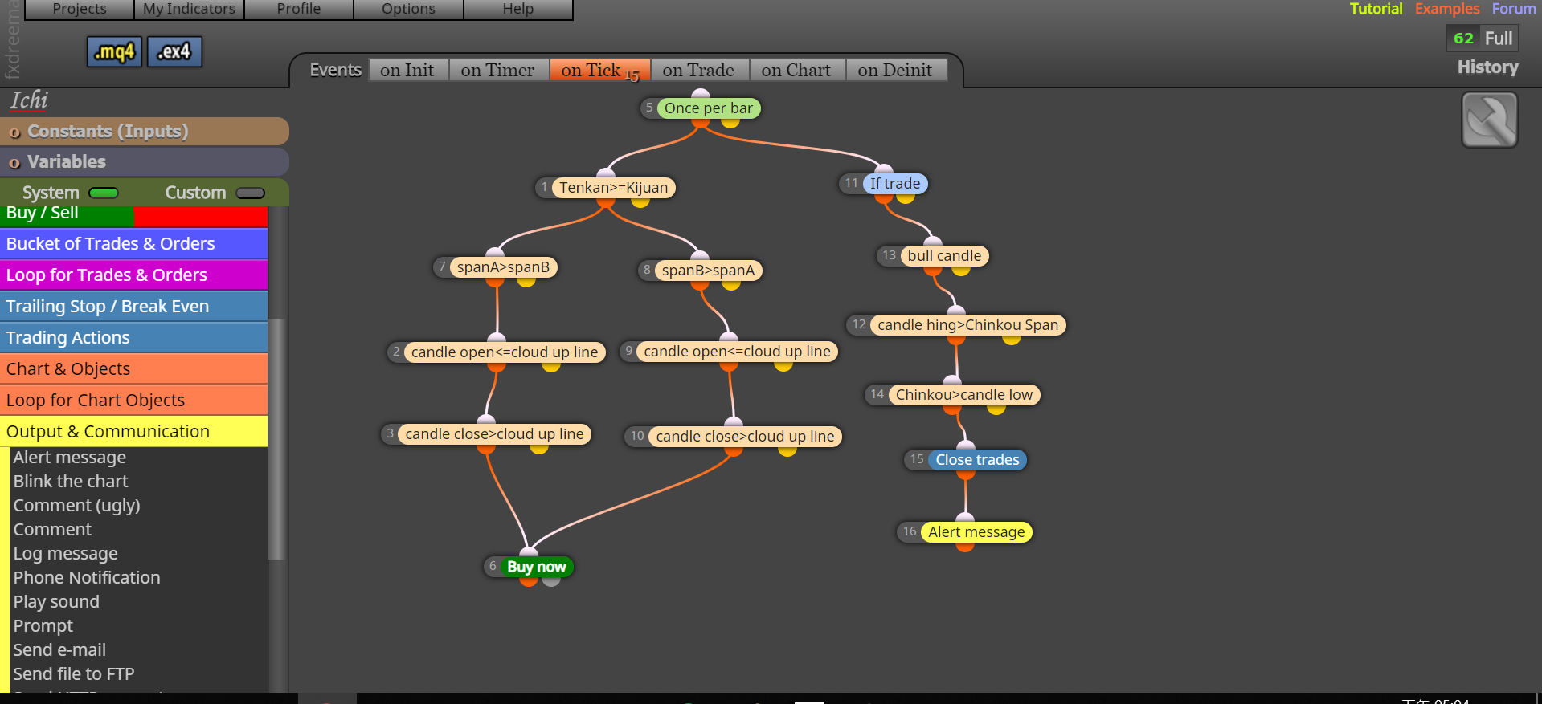This screenshot has width=1542, height=704.
Task: Select Send file to FTP block
Action: 74,674
